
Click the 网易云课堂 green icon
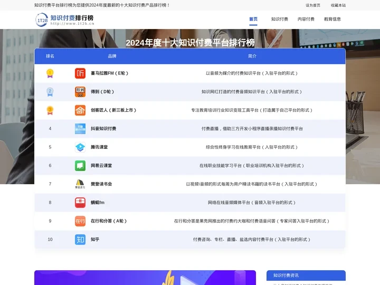point(80,166)
